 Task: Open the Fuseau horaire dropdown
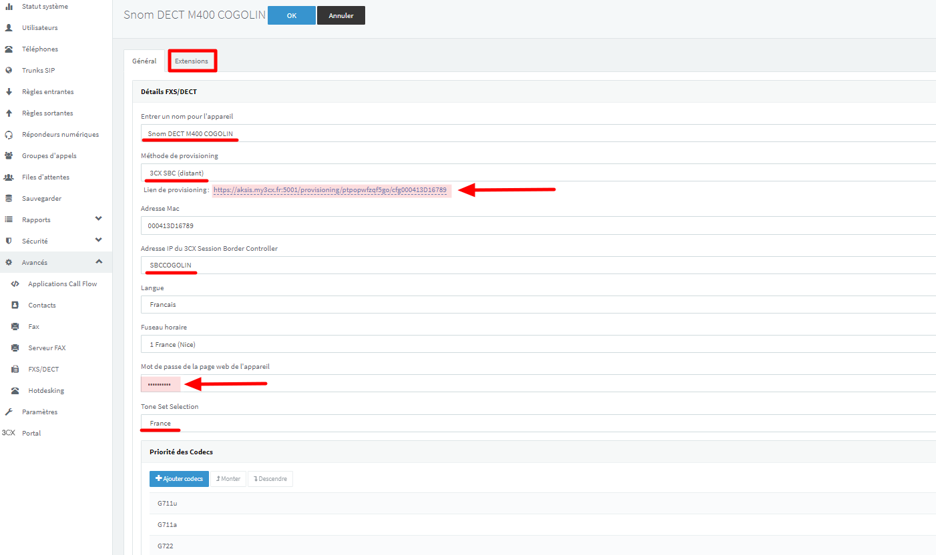[x=538, y=344]
